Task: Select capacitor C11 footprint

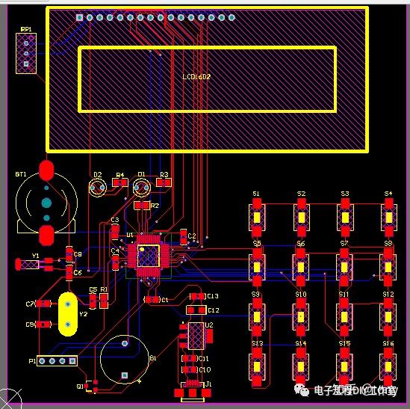Action: (x=190, y=358)
